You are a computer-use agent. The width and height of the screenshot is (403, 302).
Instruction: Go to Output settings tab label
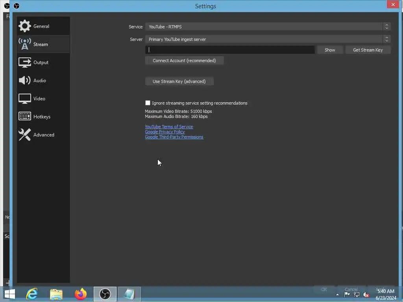pos(41,63)
